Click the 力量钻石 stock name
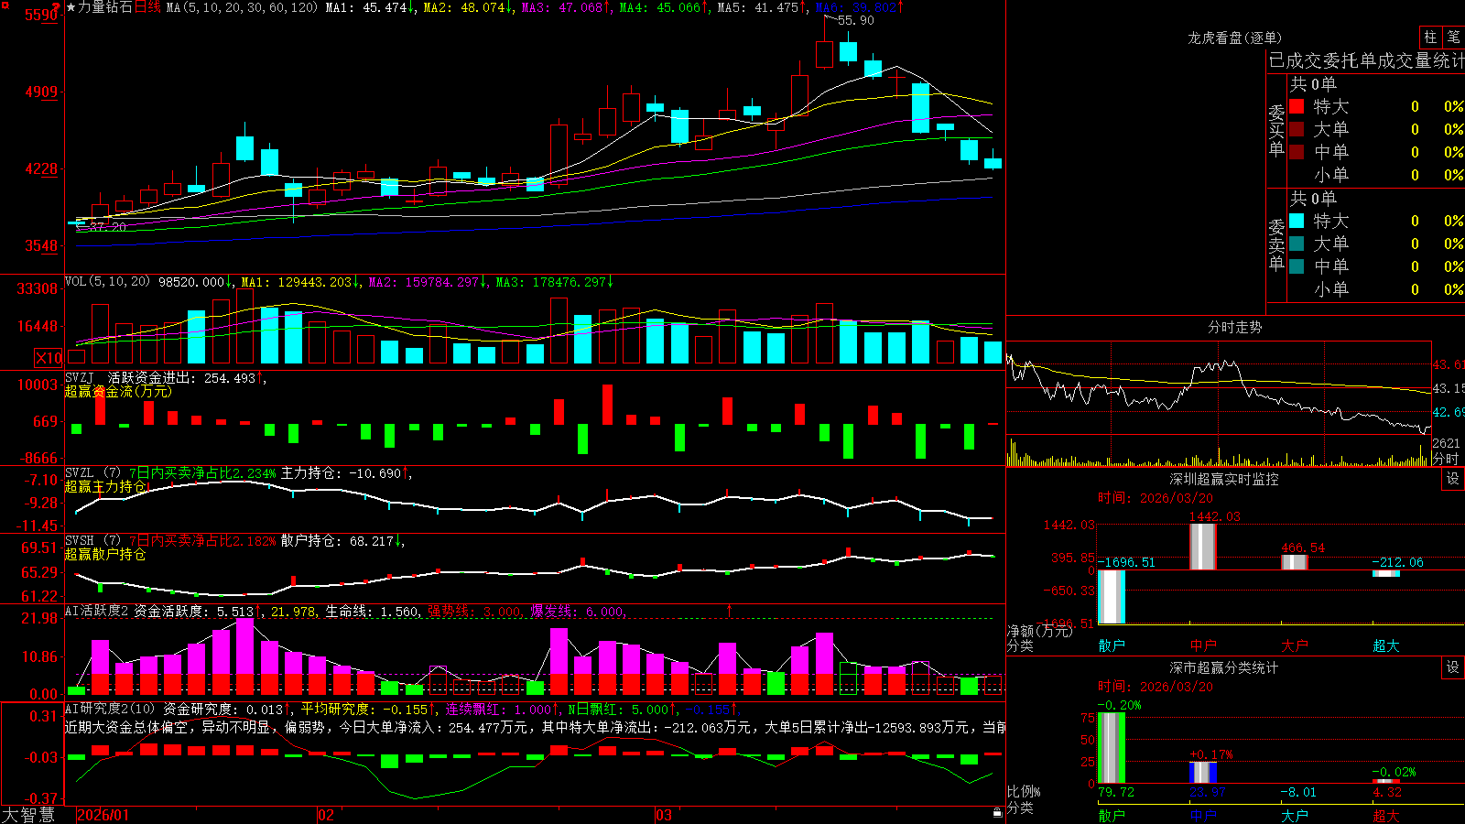1465x824 pixels. point(105,7)
